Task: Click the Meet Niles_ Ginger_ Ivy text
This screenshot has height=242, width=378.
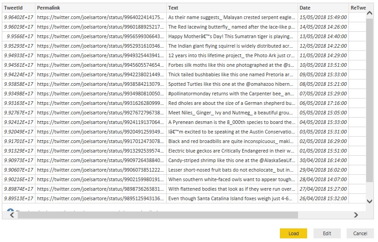Action: (232, 113)
